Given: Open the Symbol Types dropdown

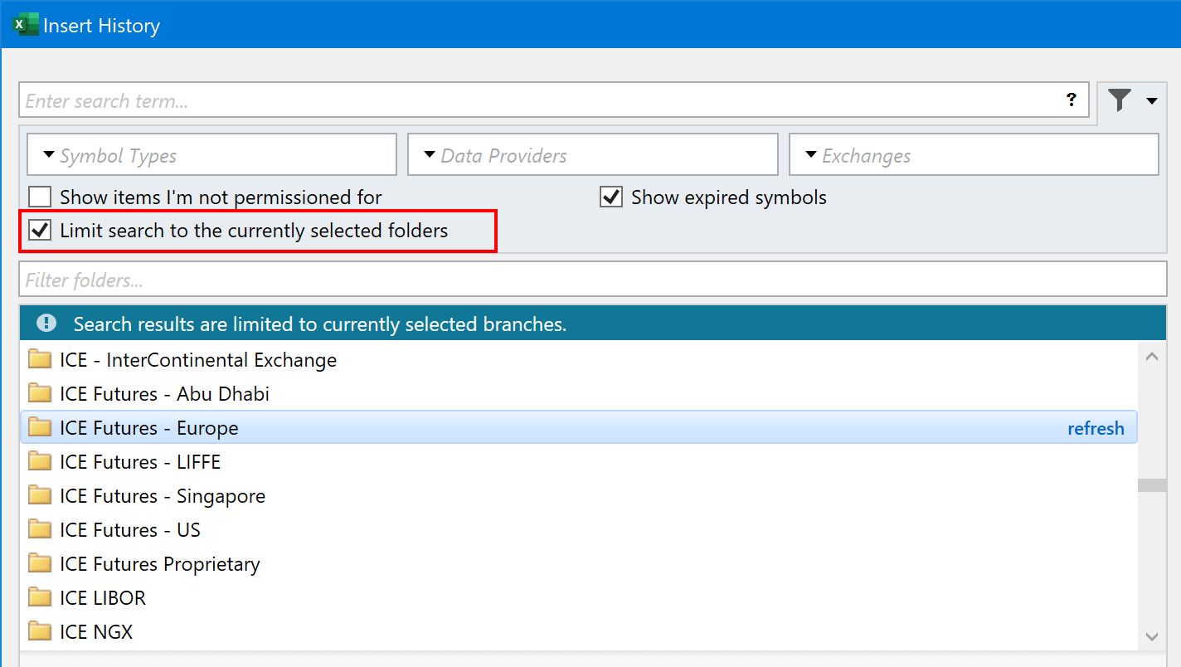Looking at the screenshot, I should pyautogui.click(x=212, y=155).
